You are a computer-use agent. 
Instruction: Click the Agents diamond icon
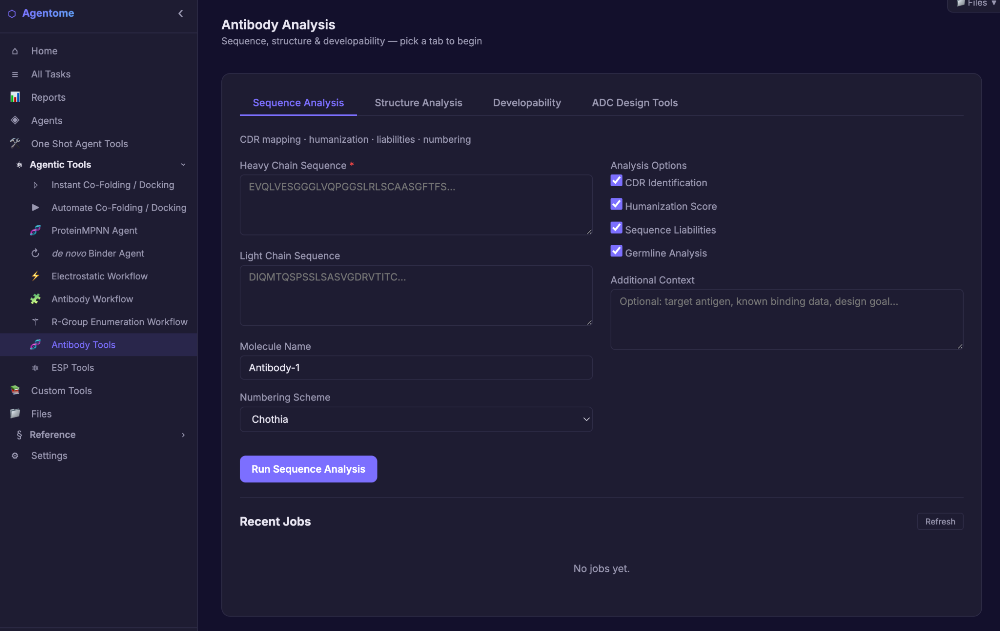tap(15, 120)
